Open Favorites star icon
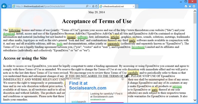 [x=190, y=6]
